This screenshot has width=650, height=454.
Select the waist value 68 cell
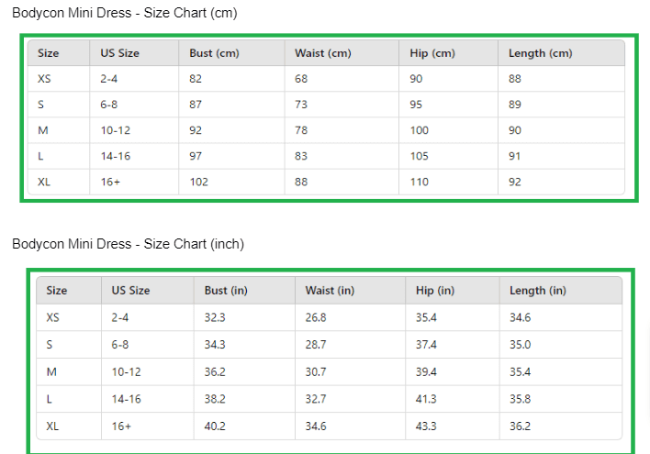301,79
